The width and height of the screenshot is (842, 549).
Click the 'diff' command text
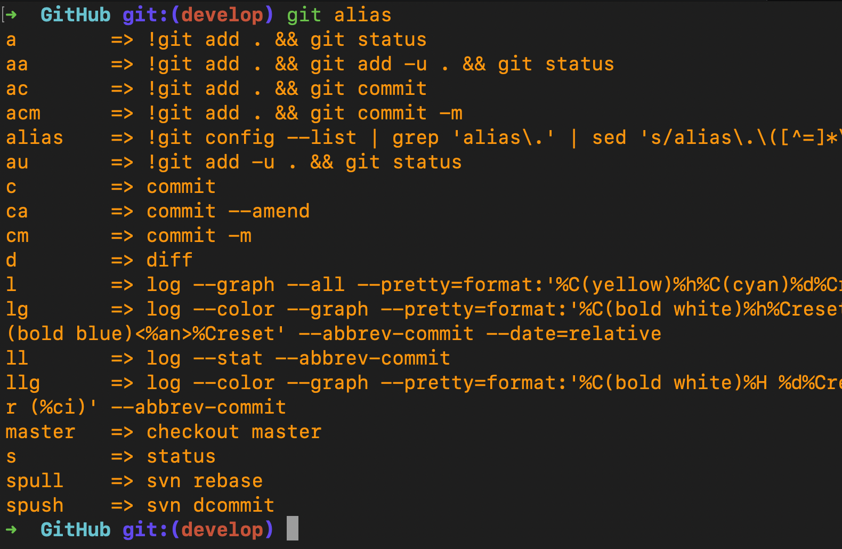coord(169,260)
